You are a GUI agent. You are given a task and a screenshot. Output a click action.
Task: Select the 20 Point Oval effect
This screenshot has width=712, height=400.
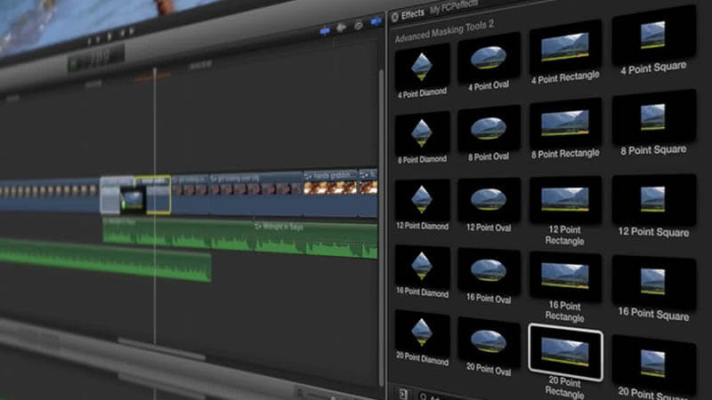tap(489, 348)
